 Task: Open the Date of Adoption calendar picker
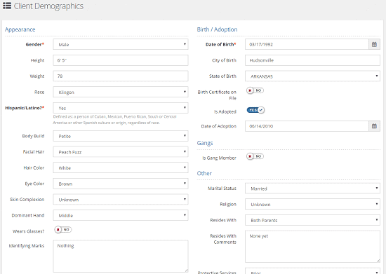(374, 126)
